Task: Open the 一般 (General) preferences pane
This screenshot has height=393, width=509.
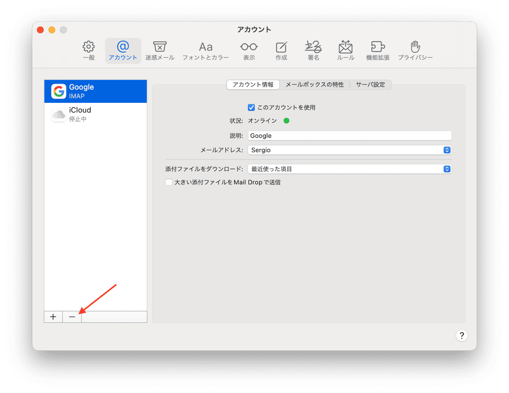Action: (89, 51)
